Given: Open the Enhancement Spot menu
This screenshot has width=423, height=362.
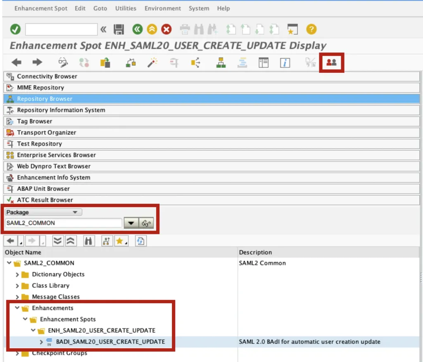Looking at the screenshot, I should tap(40, 8).
